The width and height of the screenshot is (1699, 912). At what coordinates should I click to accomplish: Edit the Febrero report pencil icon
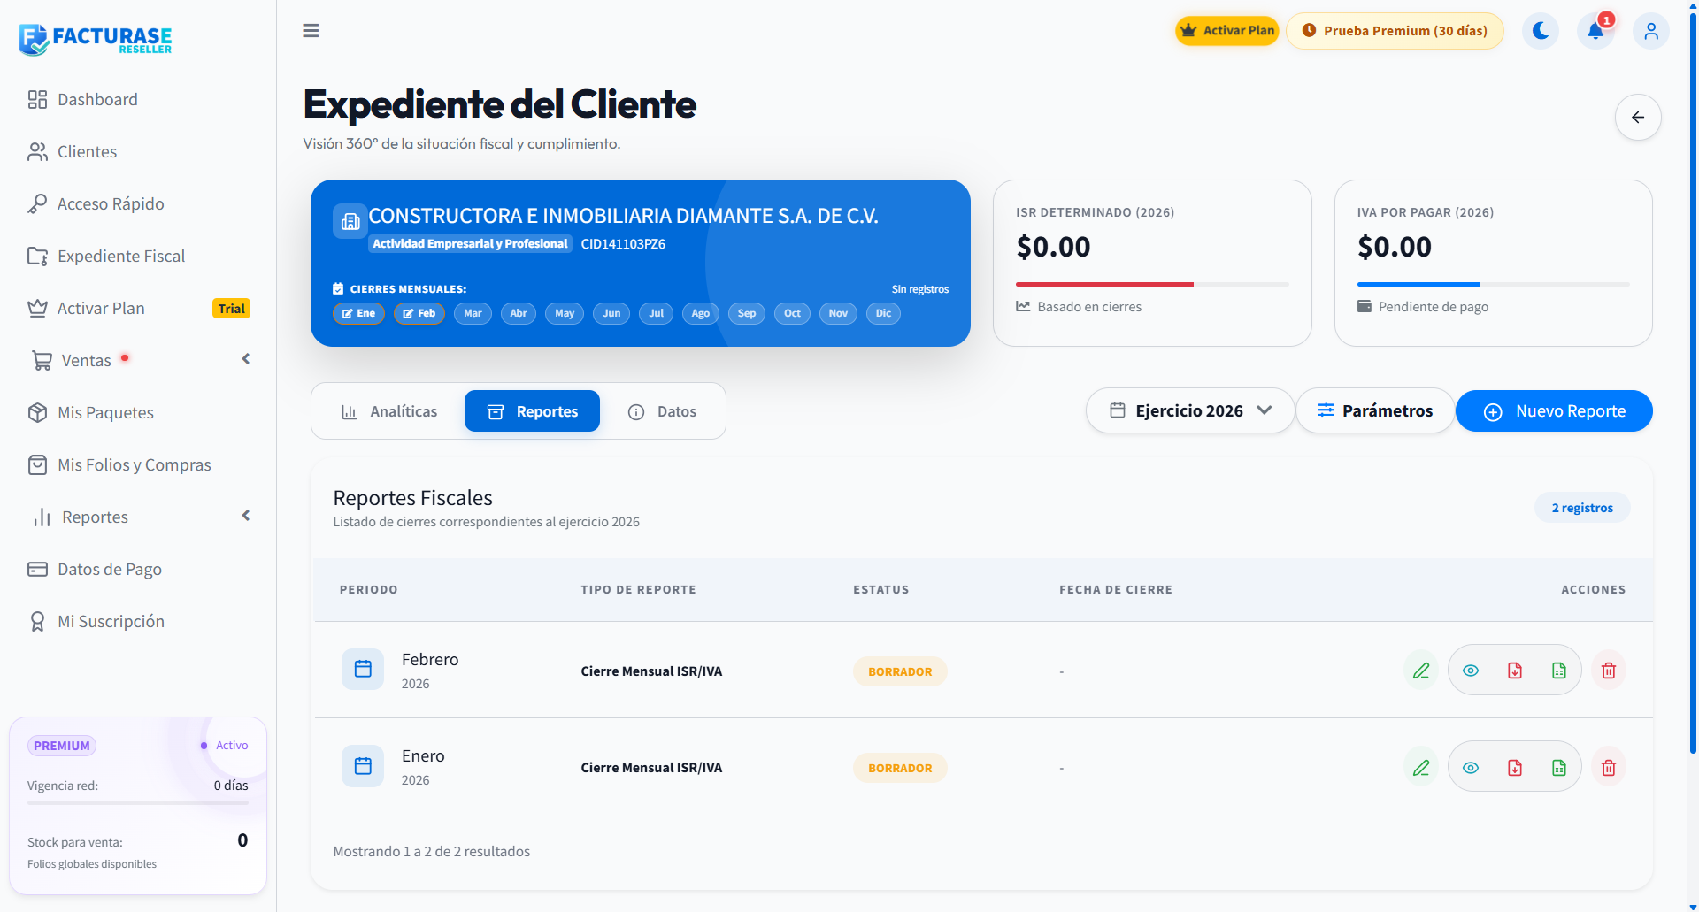point(1421,671)
